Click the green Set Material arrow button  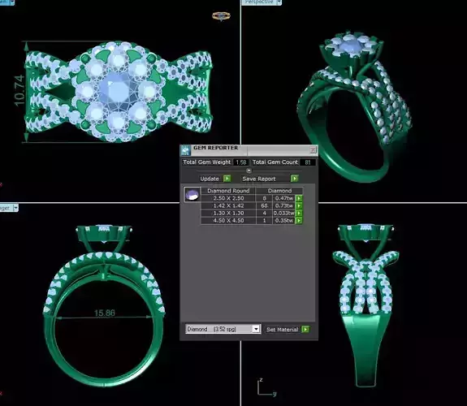click(305, 329)
